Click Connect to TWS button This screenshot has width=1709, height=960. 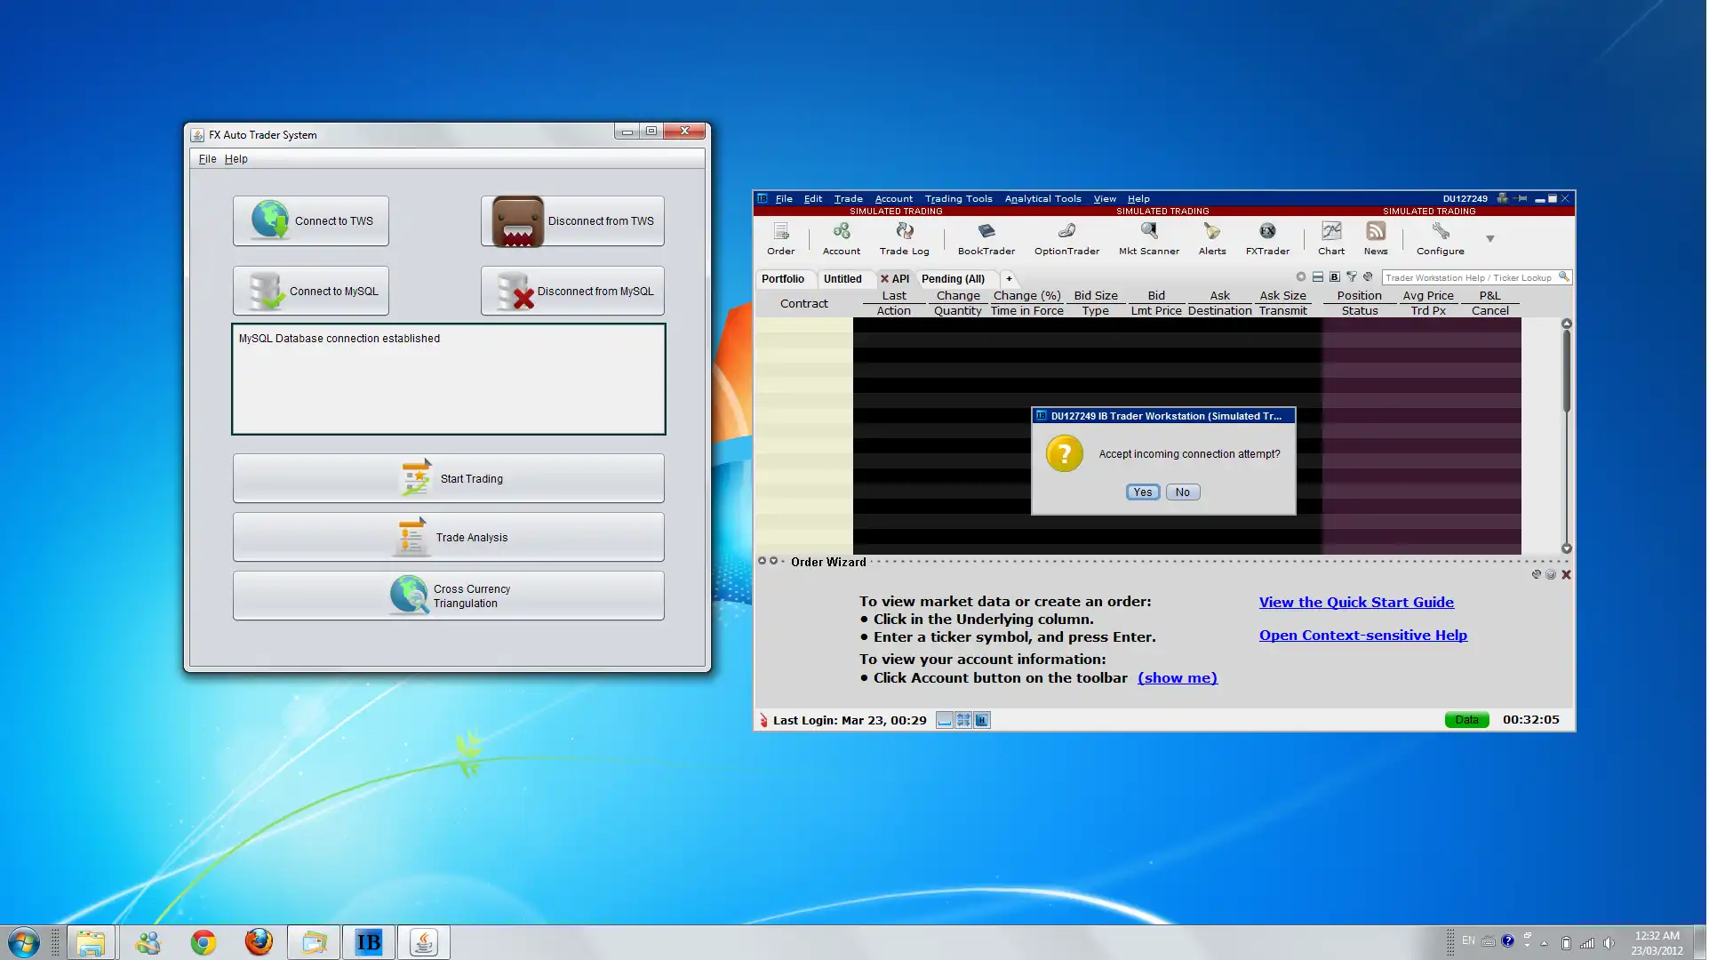click(x=311, y=220)
